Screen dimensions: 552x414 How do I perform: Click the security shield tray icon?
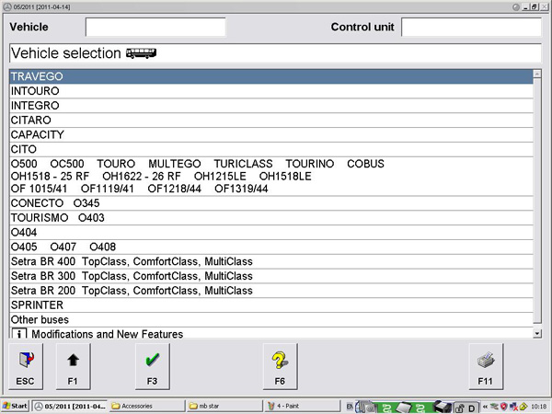504,406
